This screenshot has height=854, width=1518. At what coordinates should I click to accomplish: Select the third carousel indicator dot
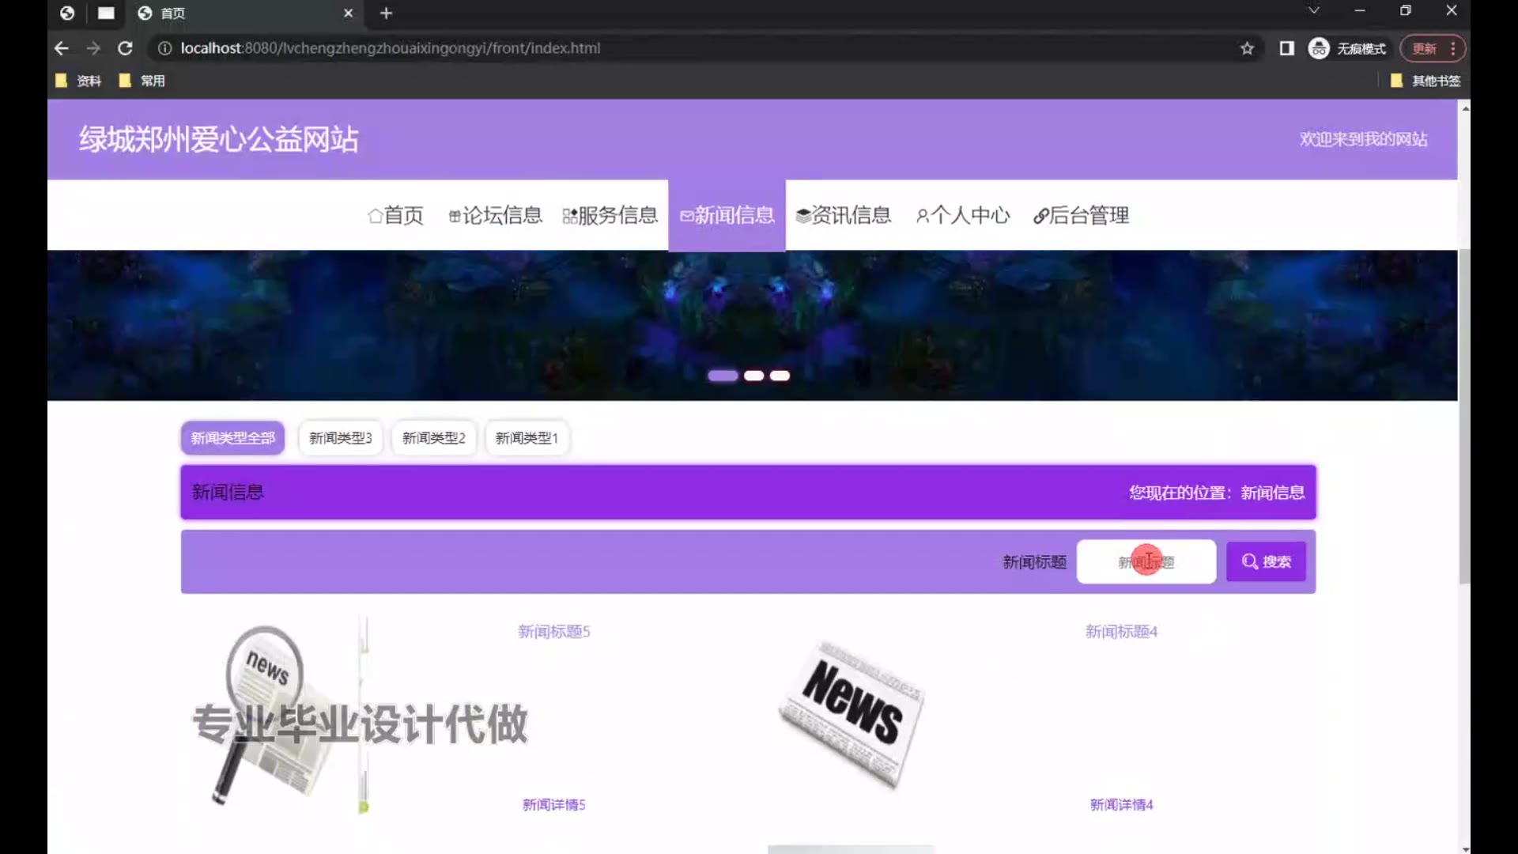[780, 376]
